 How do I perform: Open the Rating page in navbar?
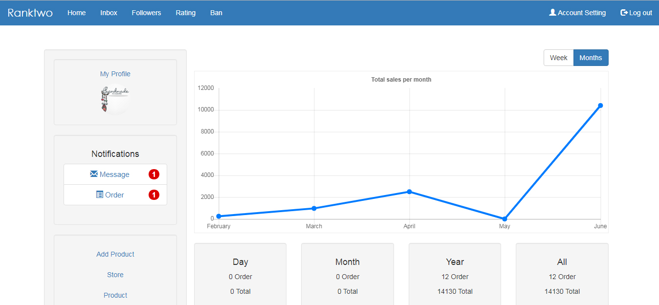[x=185, y=13]
